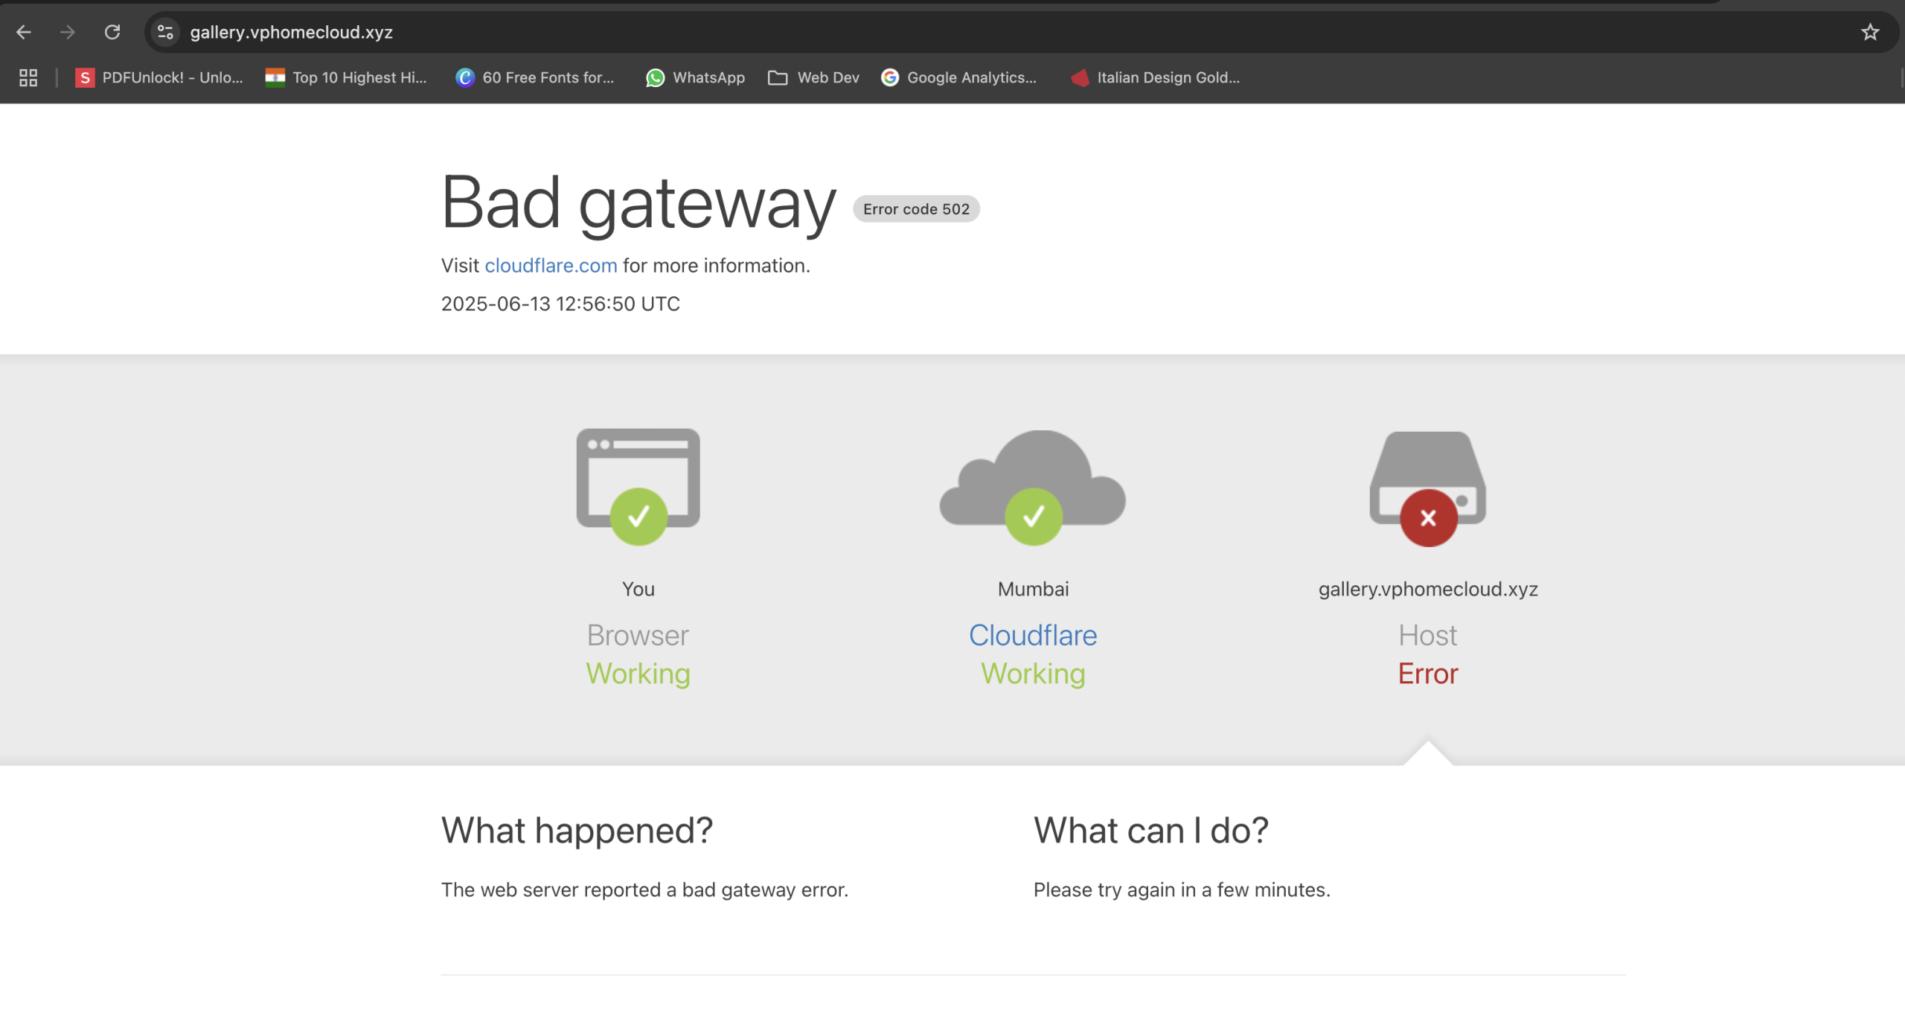Click the host server error icon
The image size is (1905, 1025).
click(x=1427, y=487)
